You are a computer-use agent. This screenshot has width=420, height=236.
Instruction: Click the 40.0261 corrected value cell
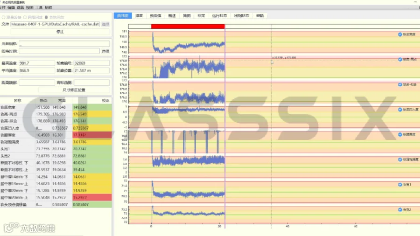click(x=92, y=163)
